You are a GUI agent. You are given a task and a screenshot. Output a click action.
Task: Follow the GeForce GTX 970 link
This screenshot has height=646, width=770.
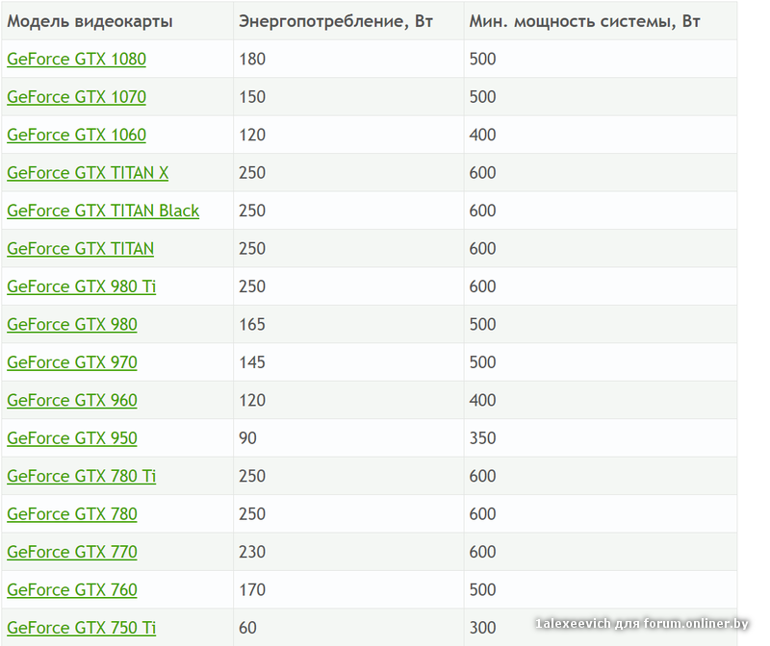point(72,362)
